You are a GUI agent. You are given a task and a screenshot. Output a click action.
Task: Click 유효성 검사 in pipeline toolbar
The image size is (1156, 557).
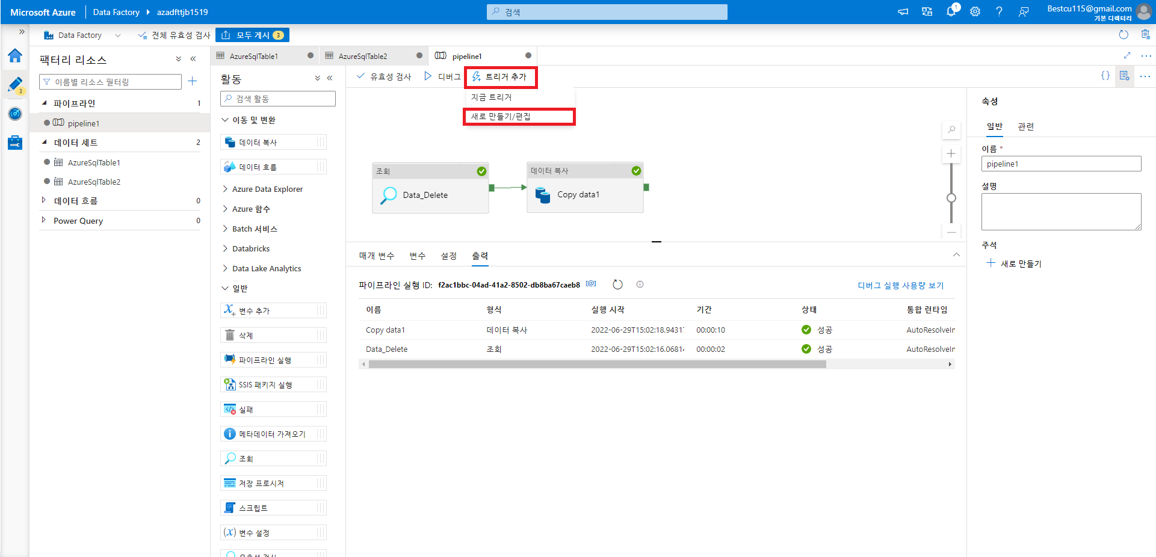tap(384, 76)
